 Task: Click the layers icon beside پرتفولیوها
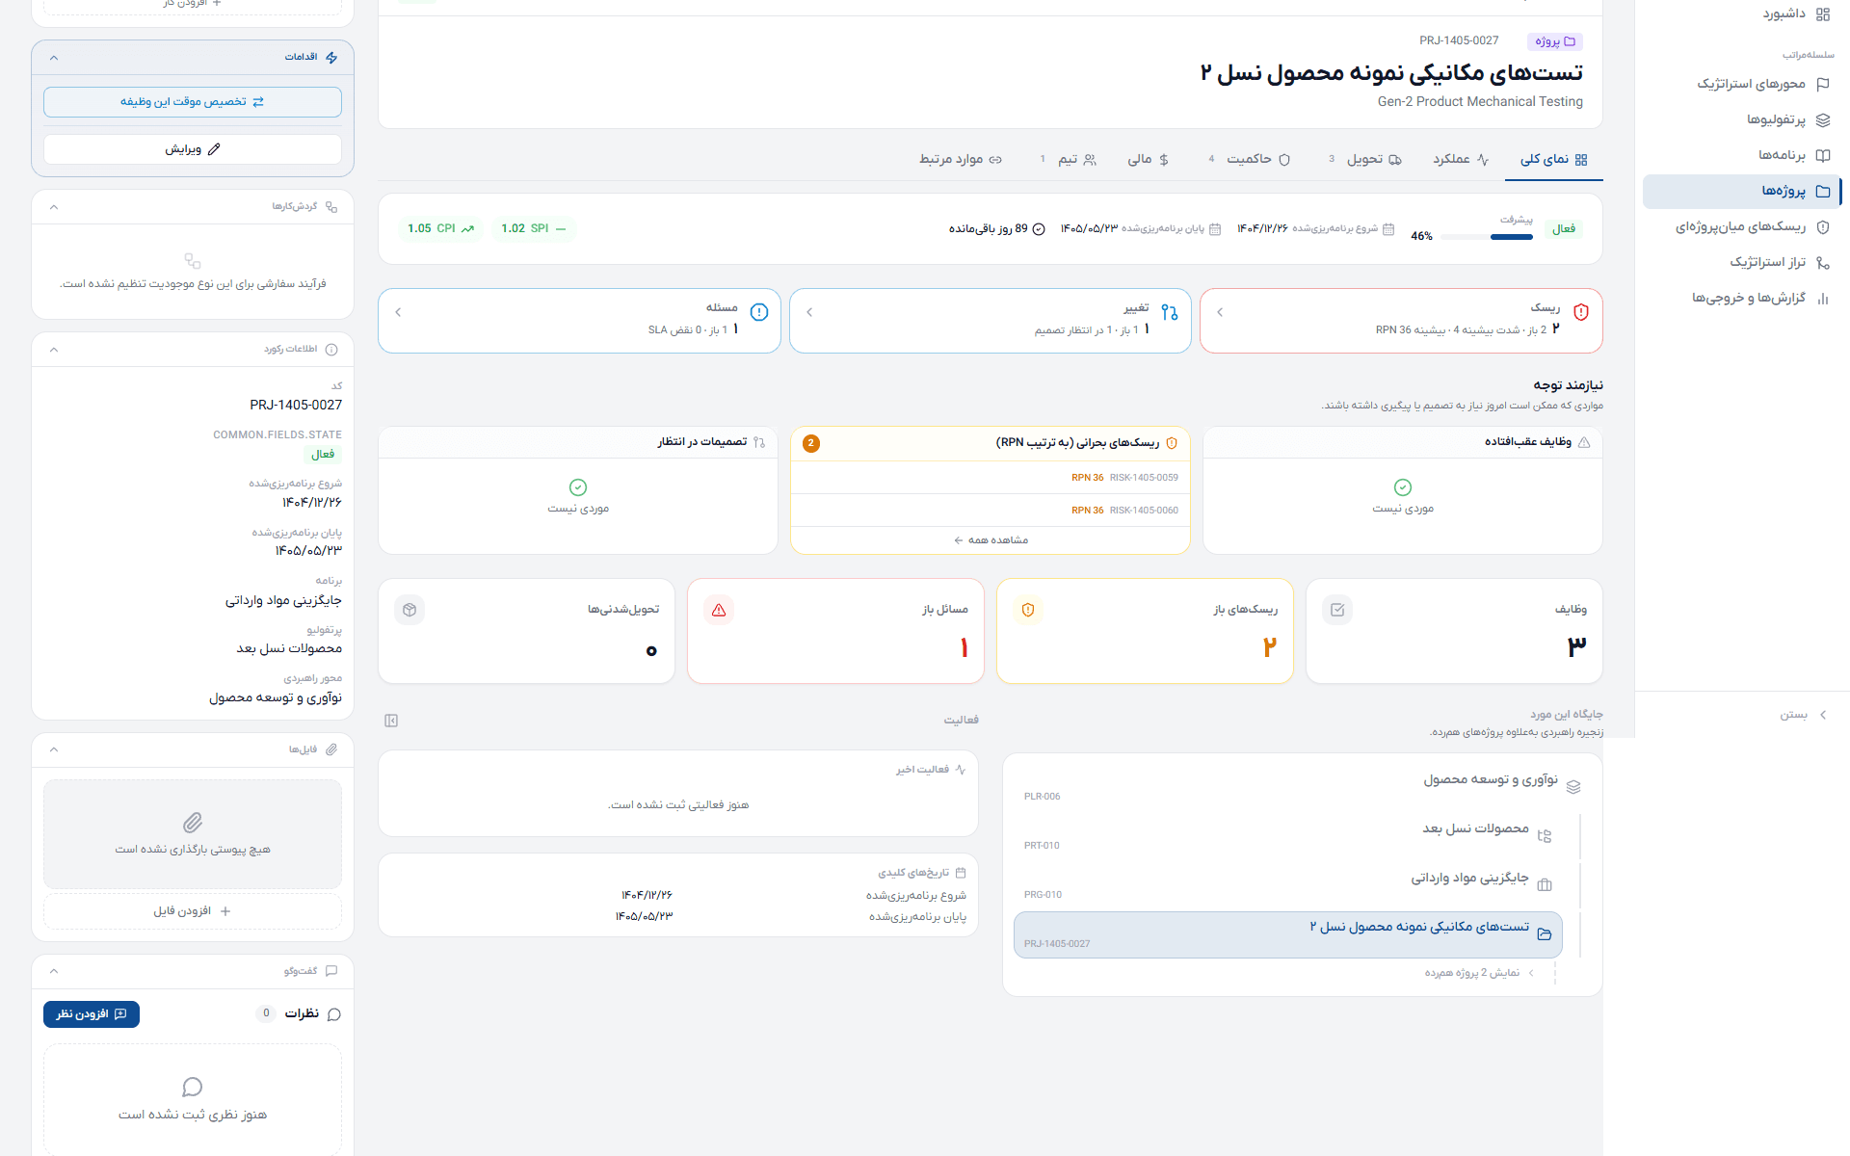(x=1822, y=119)
